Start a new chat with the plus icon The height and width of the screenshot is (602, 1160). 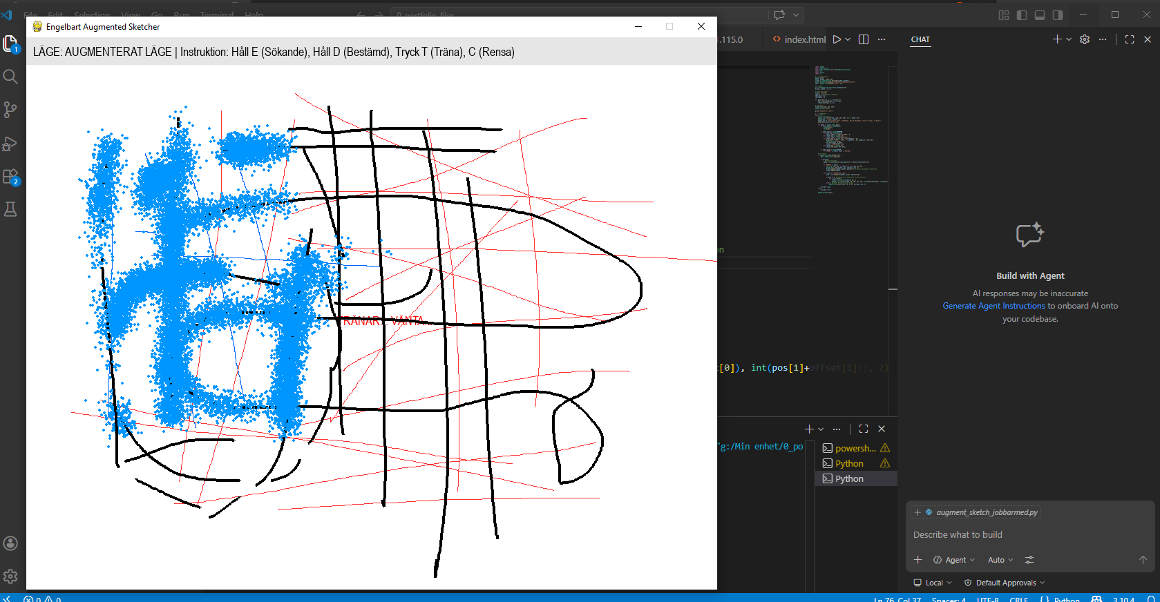click(x=1057, y=39)
